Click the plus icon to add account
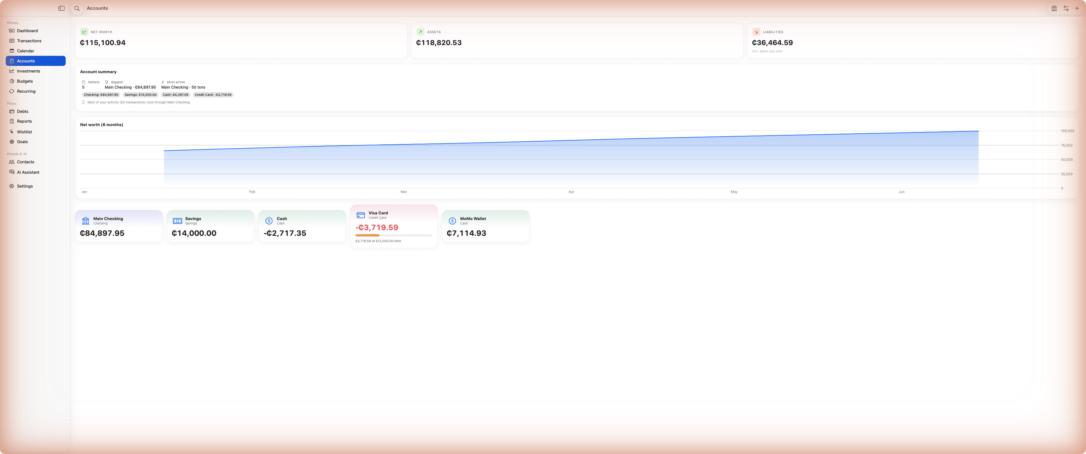 coord(1077,9)
